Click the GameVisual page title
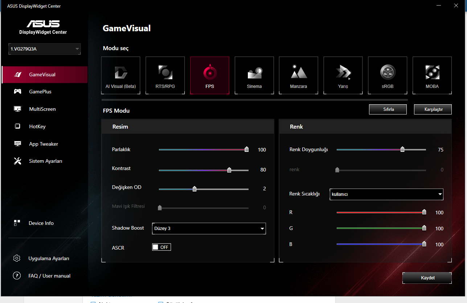 click(127, 28)
